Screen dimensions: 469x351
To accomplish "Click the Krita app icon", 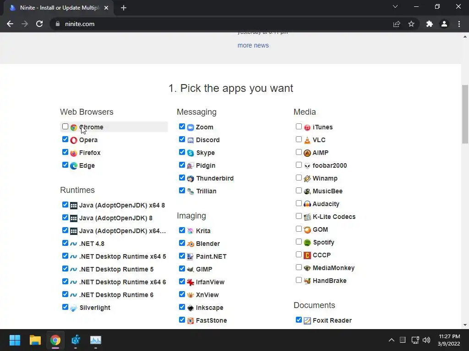I will pyautogui.click(x=191, y=231).
